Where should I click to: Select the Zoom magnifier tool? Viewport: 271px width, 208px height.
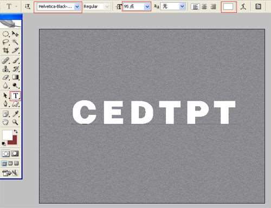pyautogui.click(x=15, y=122)
